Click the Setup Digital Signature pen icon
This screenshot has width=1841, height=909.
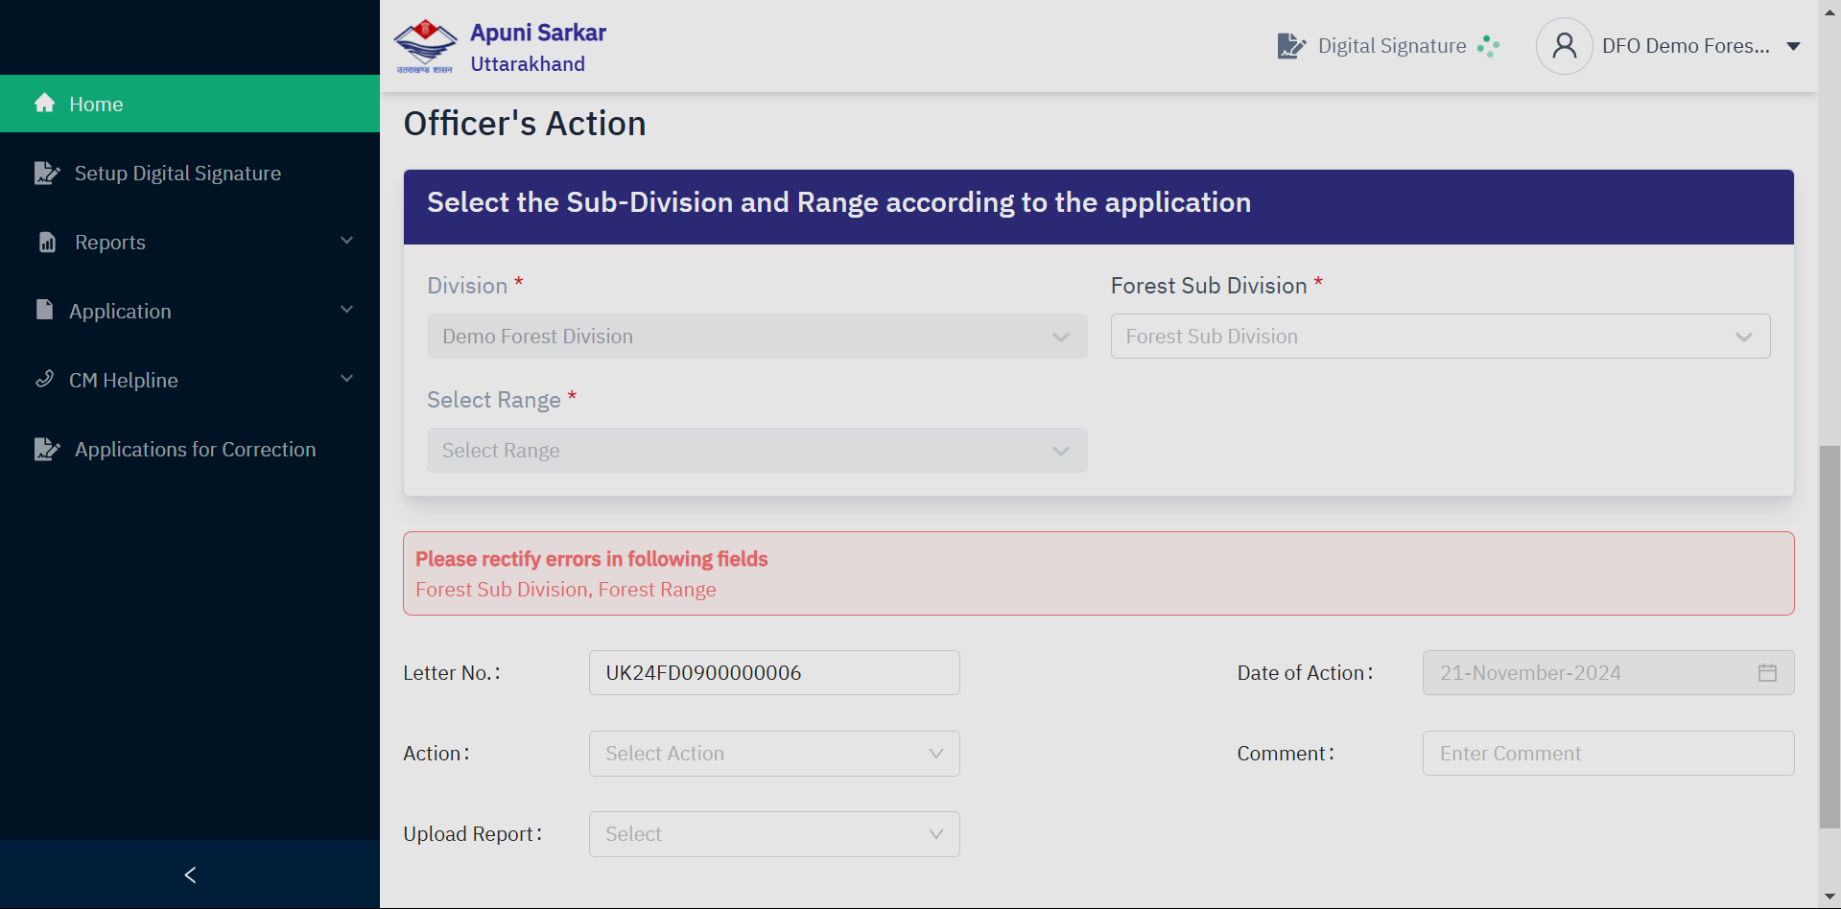(47, 173)
